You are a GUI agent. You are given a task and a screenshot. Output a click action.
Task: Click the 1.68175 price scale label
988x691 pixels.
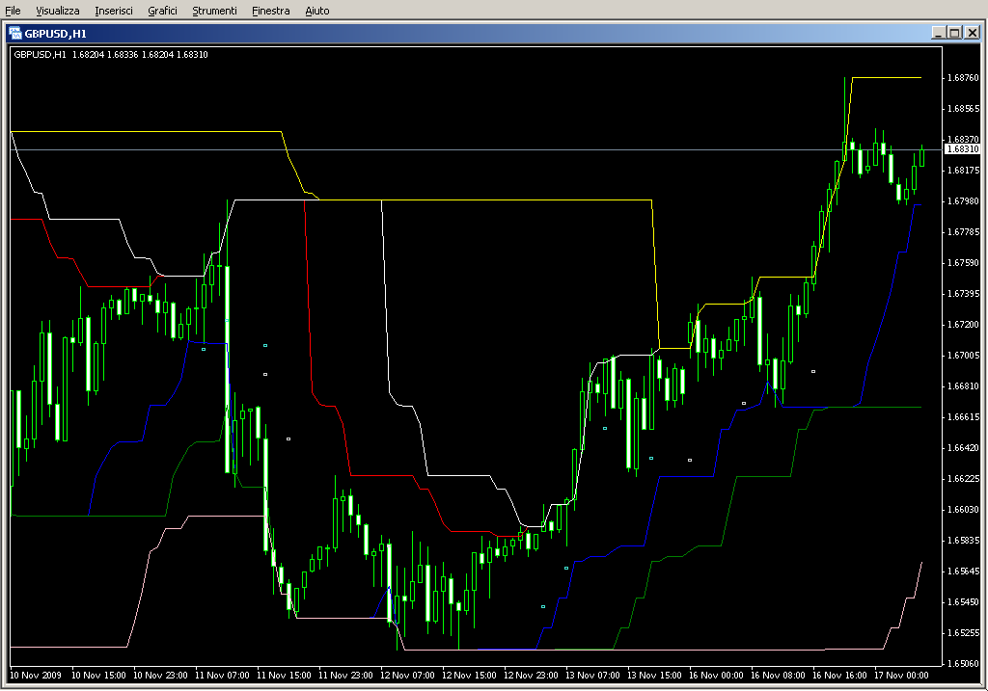(x=964, y=170)
